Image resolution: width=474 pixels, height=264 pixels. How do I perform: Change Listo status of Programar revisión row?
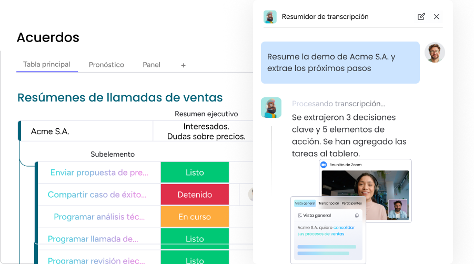(x=195, y=257)
